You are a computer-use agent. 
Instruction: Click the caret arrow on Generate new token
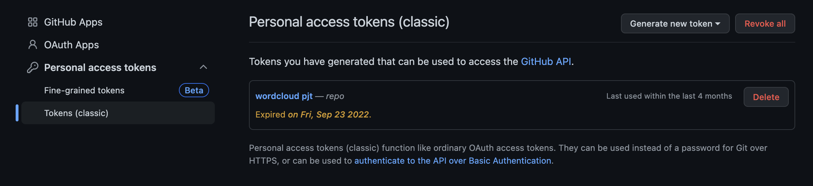pyautogui.click(x=718, y=24)
